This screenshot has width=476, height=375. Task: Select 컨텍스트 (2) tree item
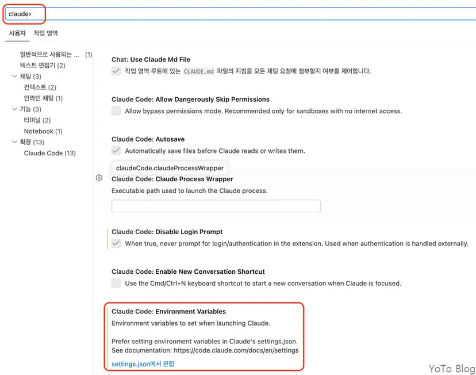pos(40,87)
